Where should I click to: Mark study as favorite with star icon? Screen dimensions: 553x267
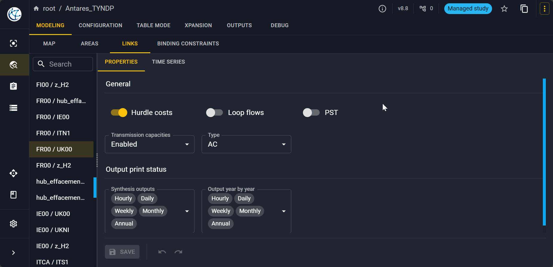click(504, 9)
